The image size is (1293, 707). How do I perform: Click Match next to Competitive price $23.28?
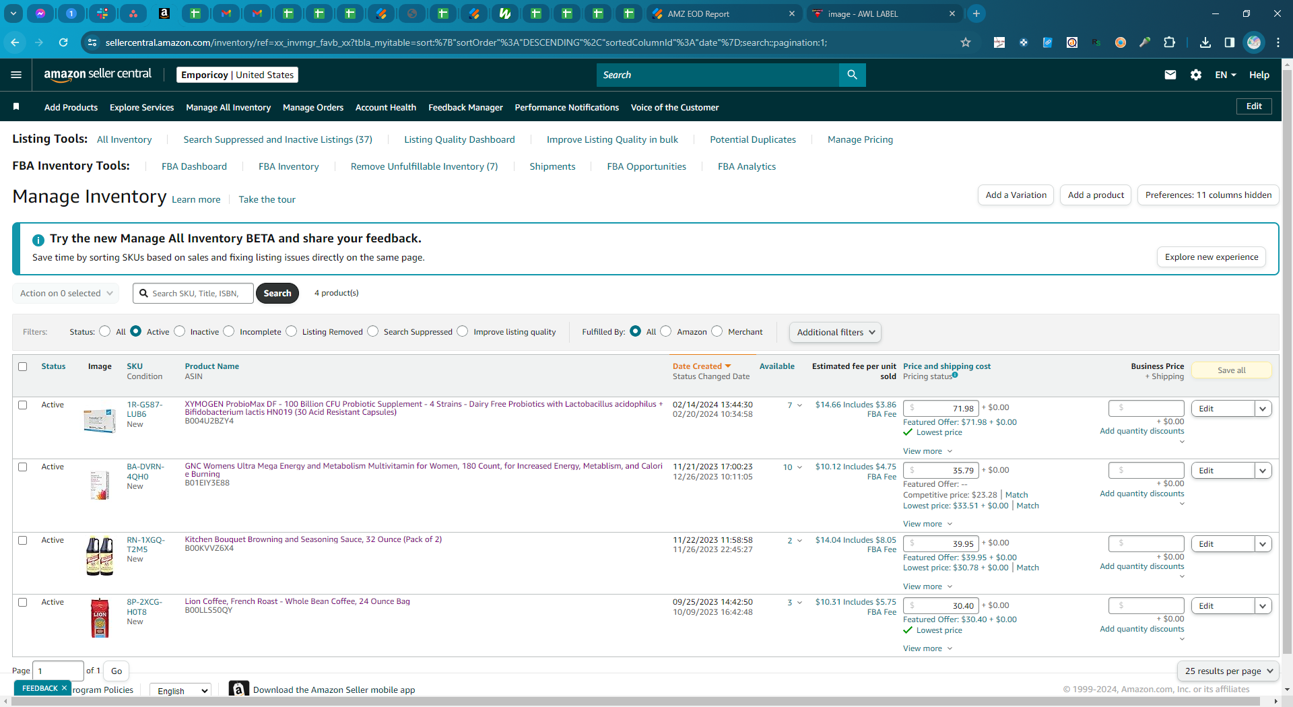pyautogui.click(x=1016, y=495)
